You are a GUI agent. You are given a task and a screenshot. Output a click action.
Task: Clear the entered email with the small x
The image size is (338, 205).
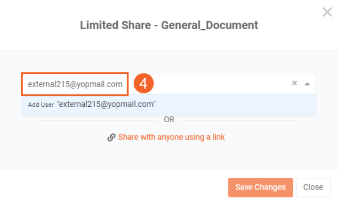295,83
